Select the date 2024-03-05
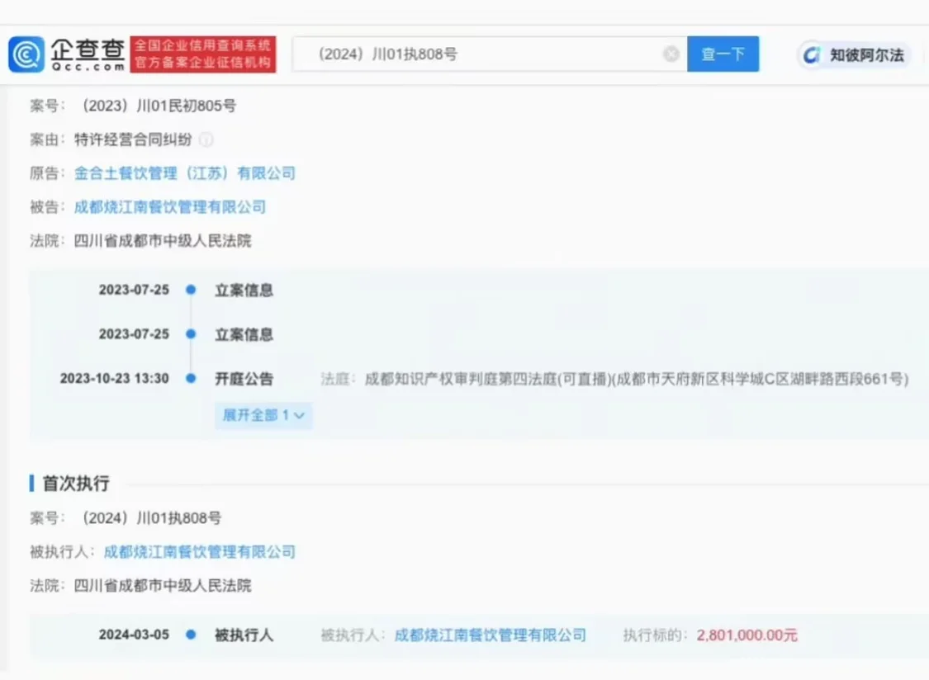Image resolution: width=929 pixels, height=680 pixels. pos(134,635)
